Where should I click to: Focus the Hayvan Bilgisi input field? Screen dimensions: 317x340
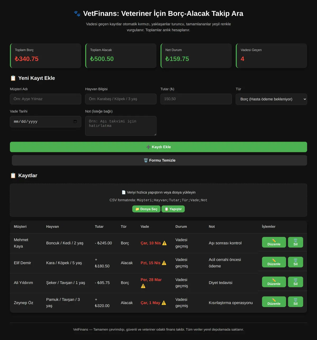pos(121,99)
